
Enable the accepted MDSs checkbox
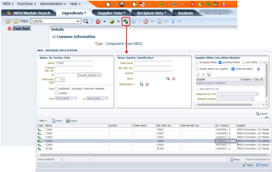click(x=198, y=63)
